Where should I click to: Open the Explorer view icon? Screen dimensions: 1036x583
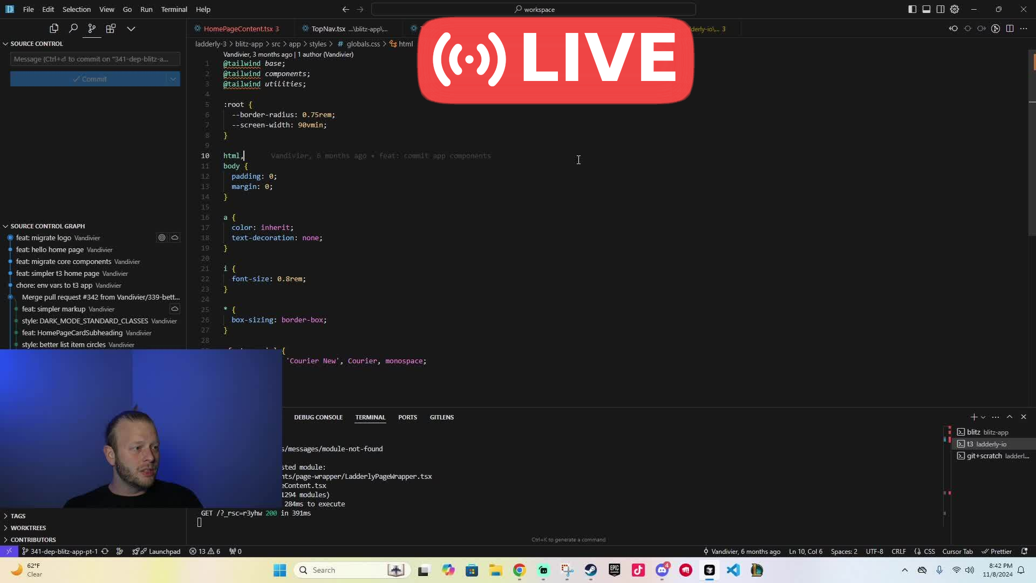coord(54,29)
